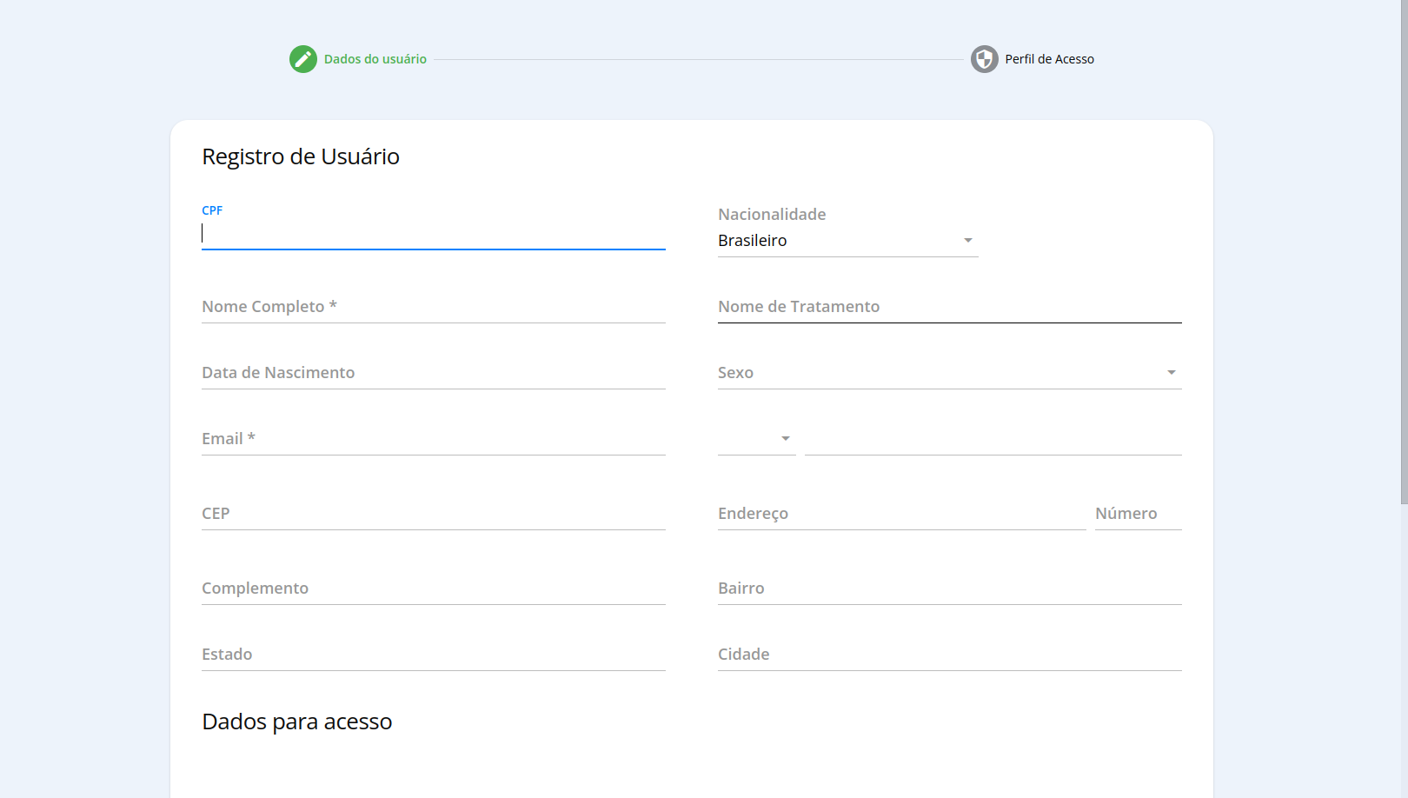Screen dimensions: 1408x798
Task: Open the small dropdown beside Email
Action: coord(756,439)
